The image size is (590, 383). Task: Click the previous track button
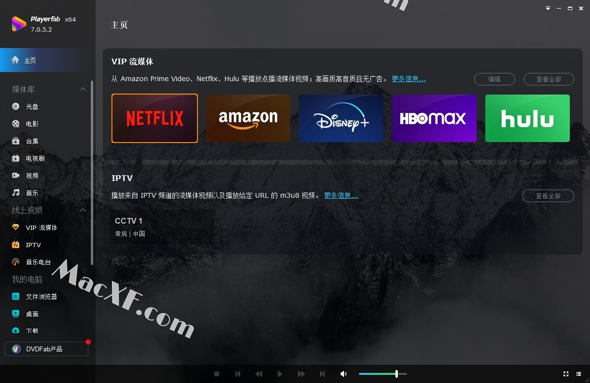(x=238, y=374)
